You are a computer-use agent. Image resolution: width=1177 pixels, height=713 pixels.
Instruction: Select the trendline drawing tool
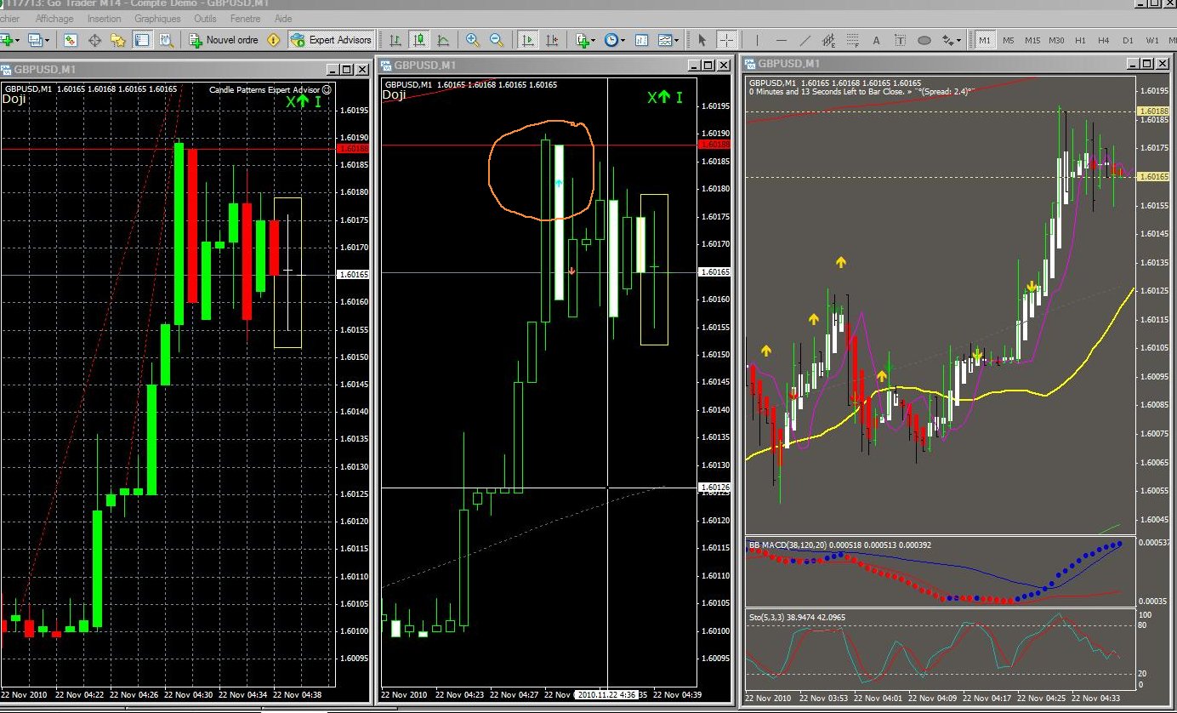point(805,40)
